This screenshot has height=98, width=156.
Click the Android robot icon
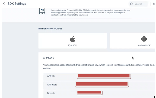point(144,39)
